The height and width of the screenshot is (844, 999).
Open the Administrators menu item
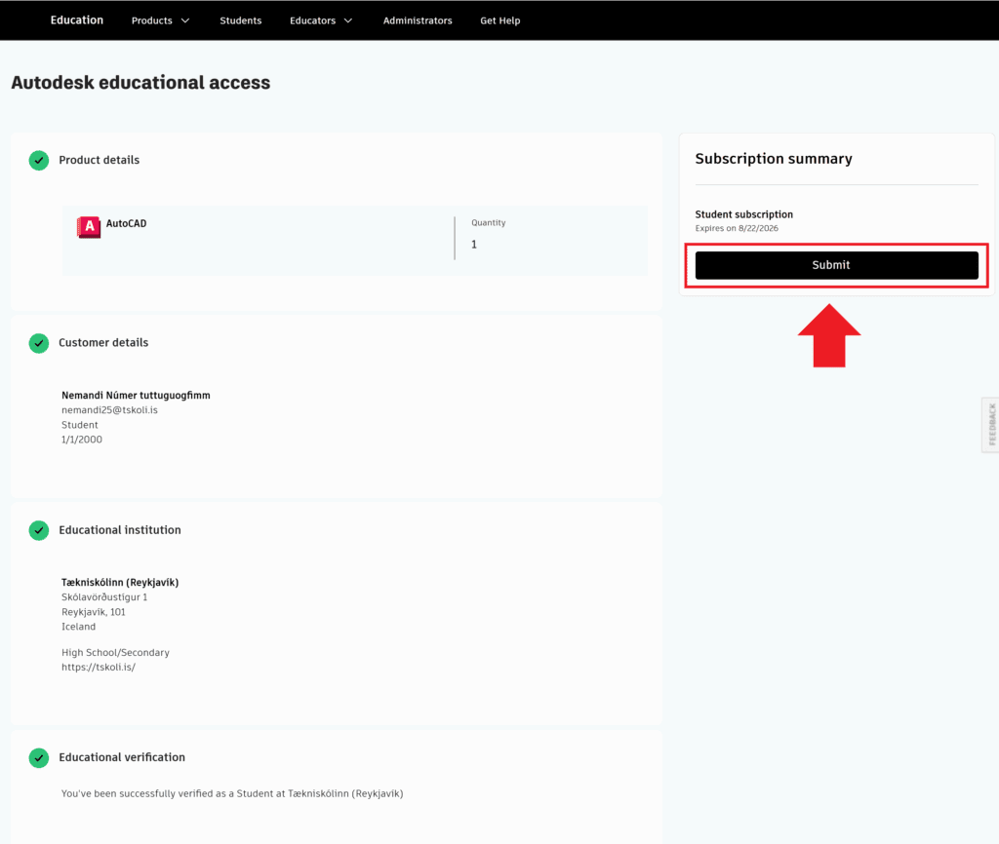[418, 20]
